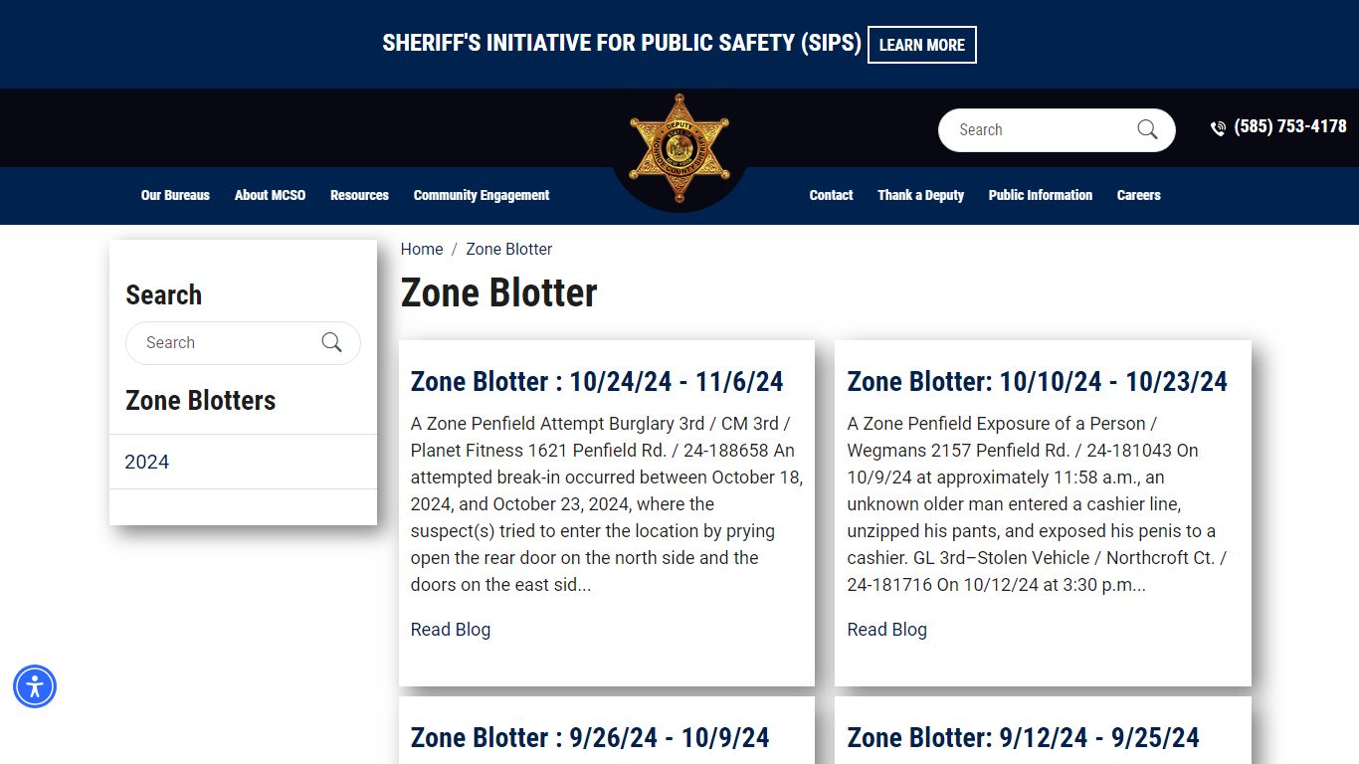Open Zone Blotter 10/10/24 - 10/23/24 title
1359x764 pixels.
[x=1038, y=381]
